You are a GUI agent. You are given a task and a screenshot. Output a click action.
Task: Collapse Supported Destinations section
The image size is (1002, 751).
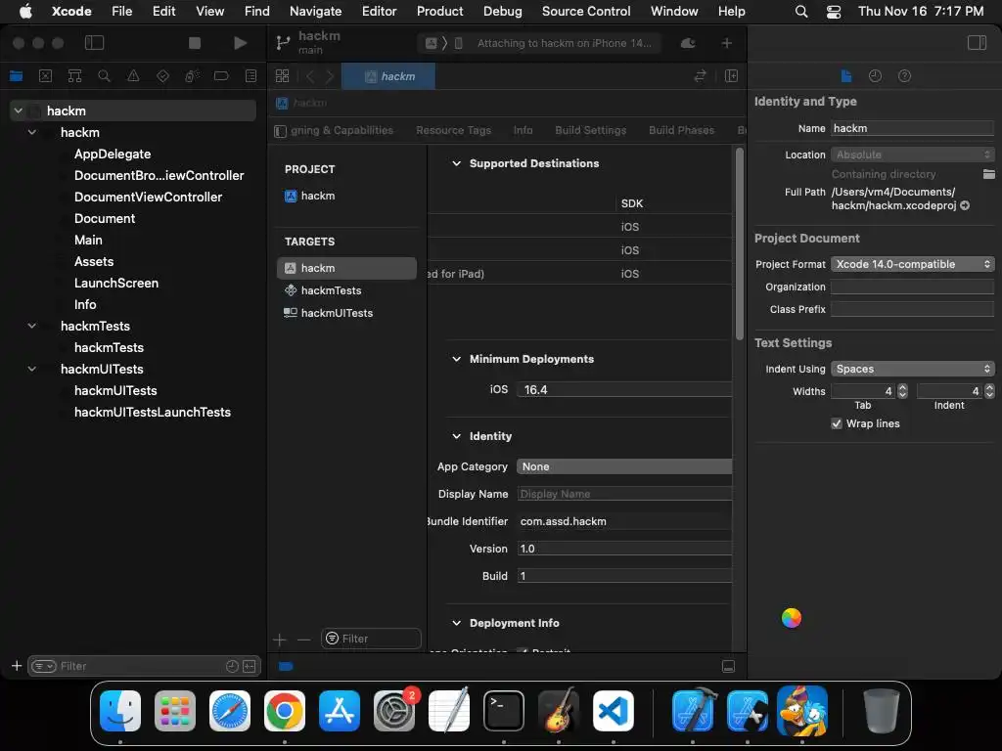click(x=456, y=163)
